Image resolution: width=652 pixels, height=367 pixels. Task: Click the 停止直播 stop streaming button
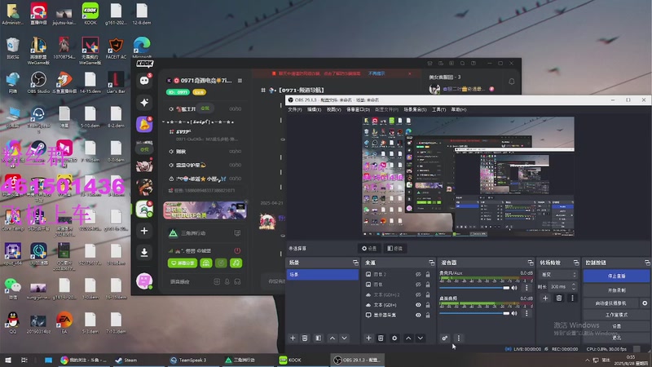pyautogui.click(x=616, y=276)
